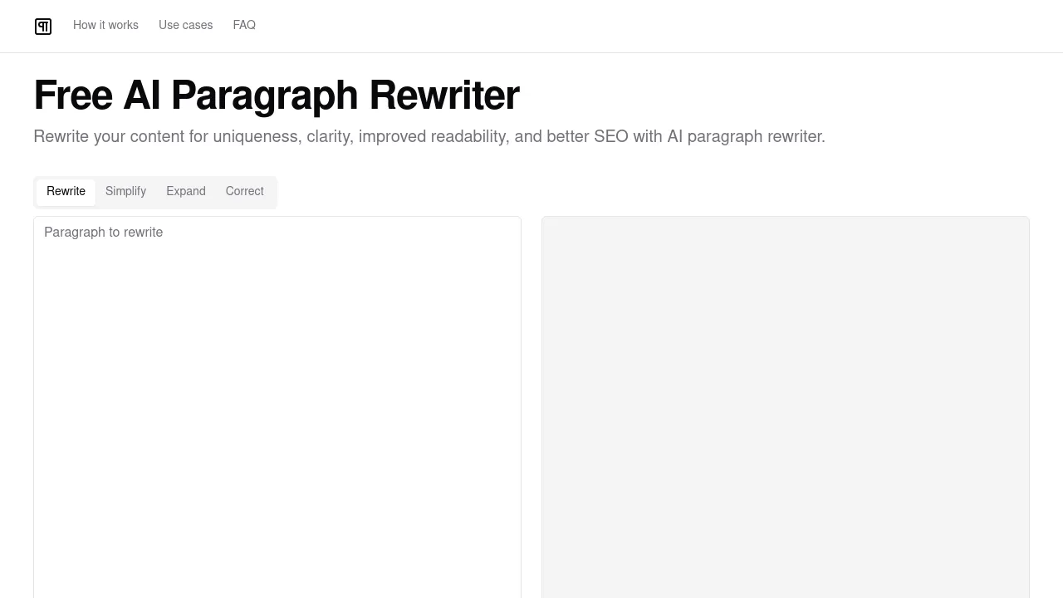
Task: Open FAQ from the top navigation menu
Action: click(x=244, y=25)
